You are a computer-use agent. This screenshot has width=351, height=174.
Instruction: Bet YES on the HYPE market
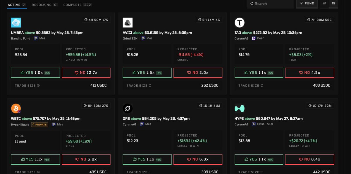(x=259, y=159)
